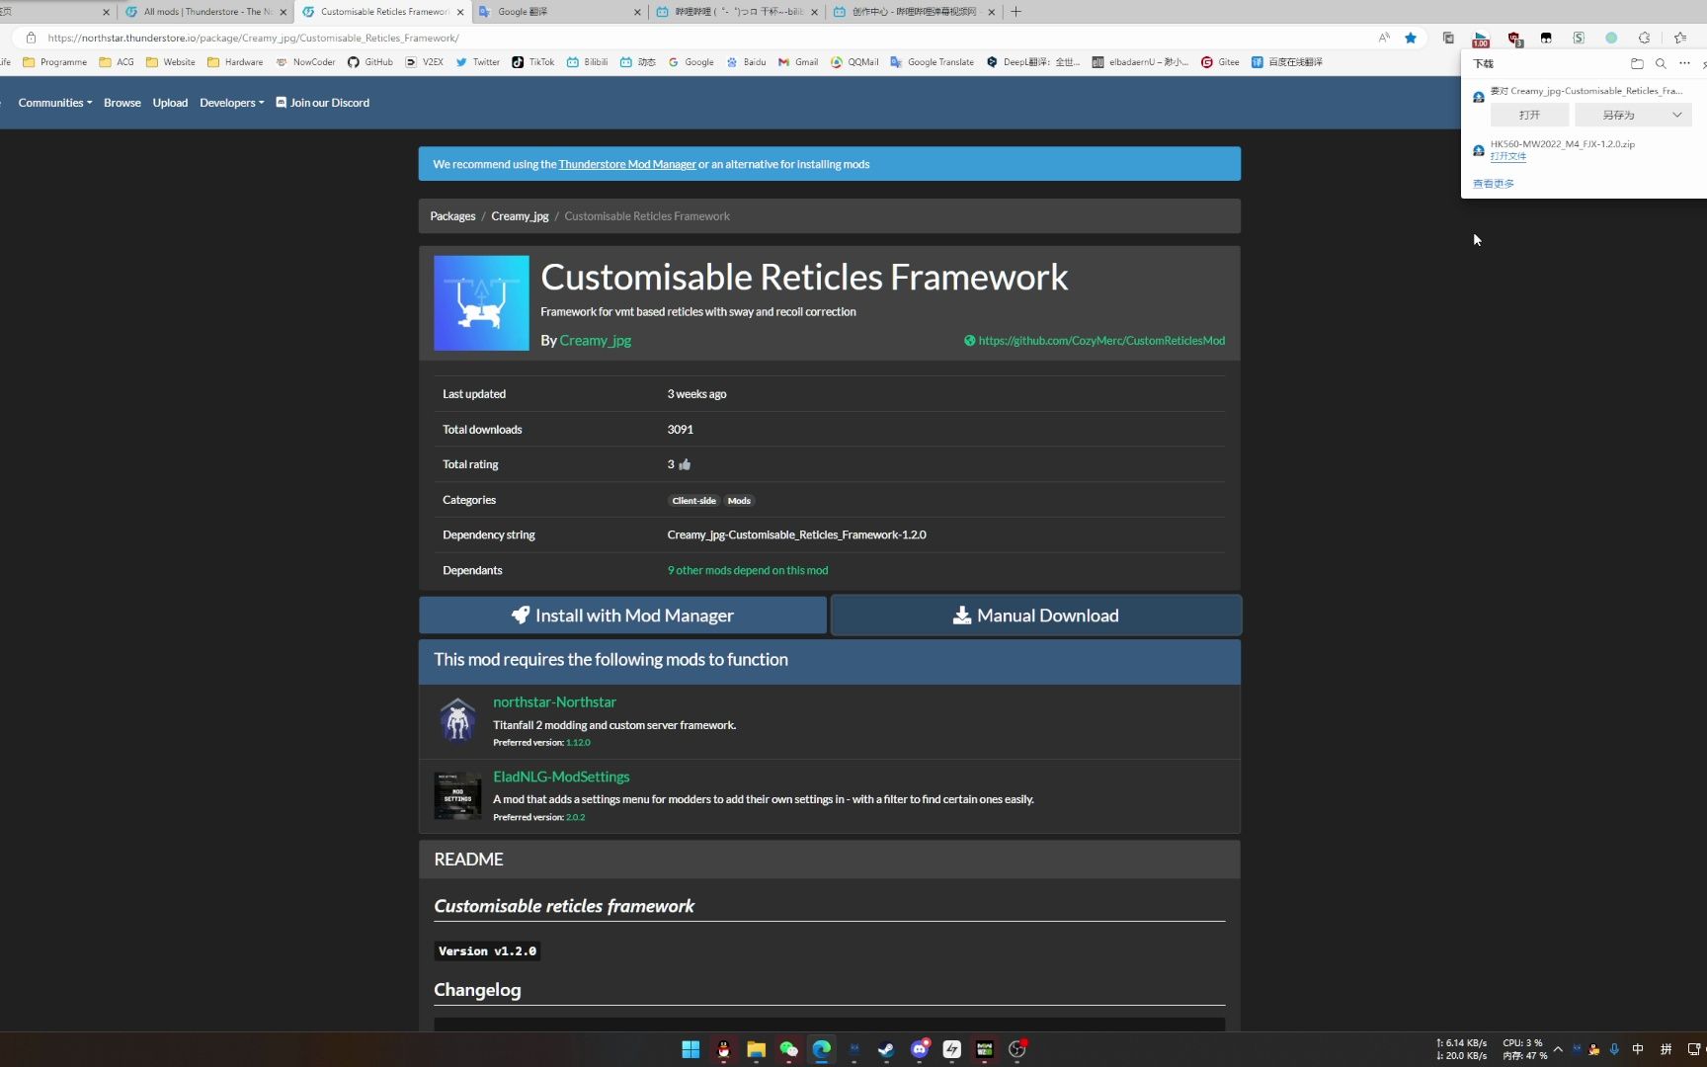Image resolution: width=1707 pixels, height=1067 pixels.
Task: Show hidden tray icons chevron
Action: coord(1558,1049)
